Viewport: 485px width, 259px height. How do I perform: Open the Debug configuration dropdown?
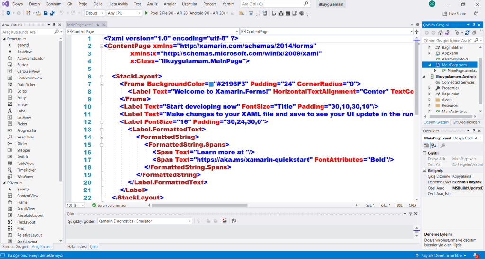tap(94, 13)
